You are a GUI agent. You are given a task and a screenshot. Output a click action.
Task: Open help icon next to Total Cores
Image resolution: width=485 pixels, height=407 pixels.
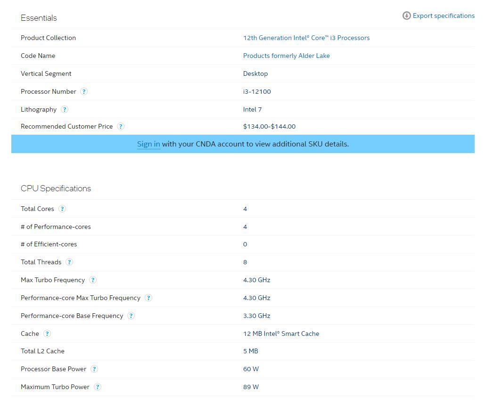coord(62,209)
